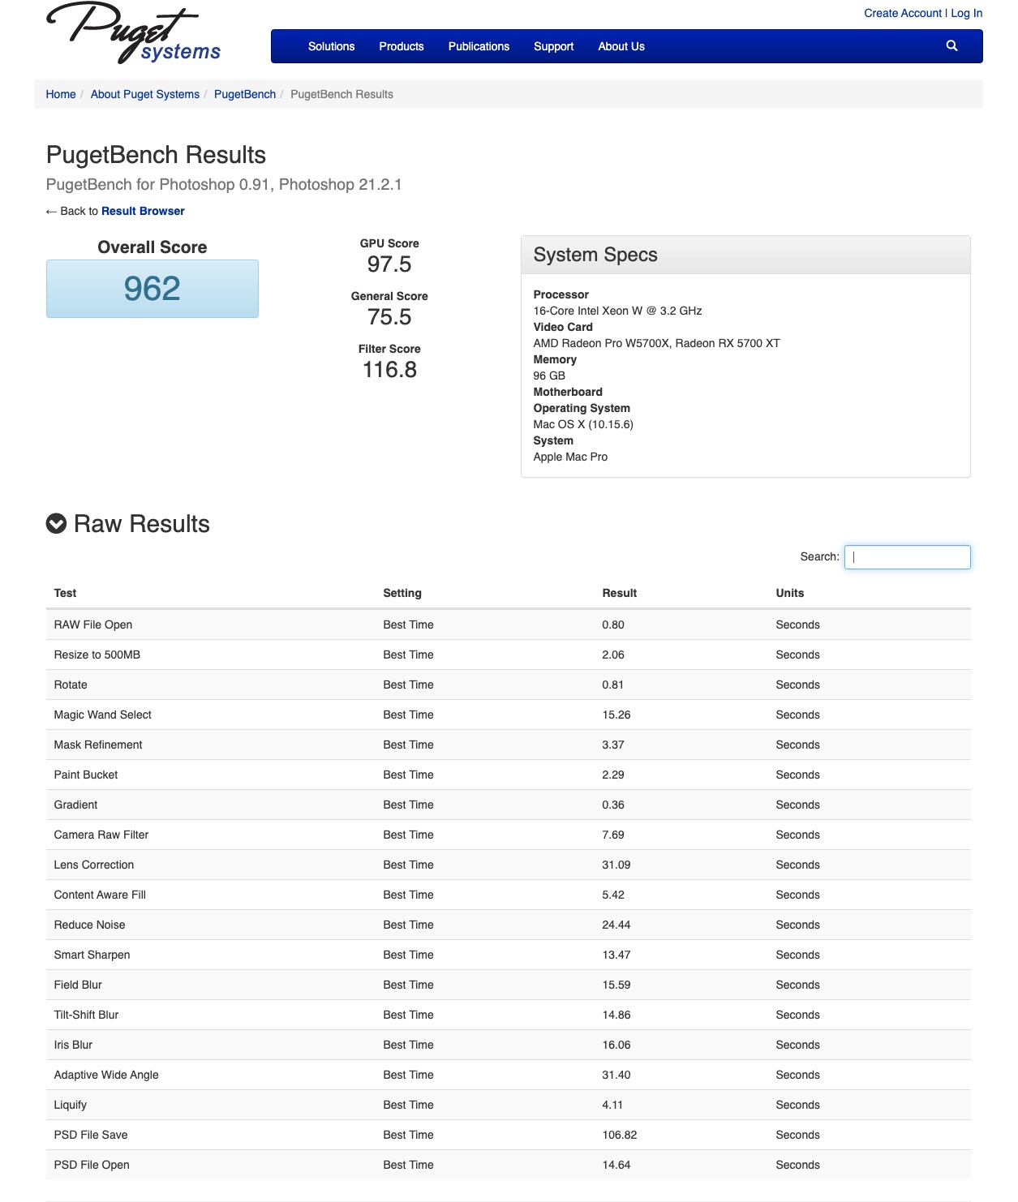The height and width of the screenshot is (1202, 1018).
Task: Select the Lens Correction row
Action: pos(509,865)
